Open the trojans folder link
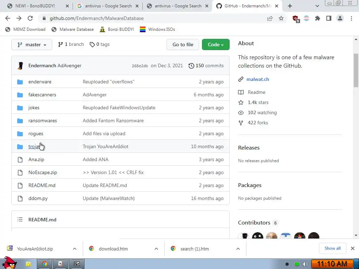 (x=35, y=147)
